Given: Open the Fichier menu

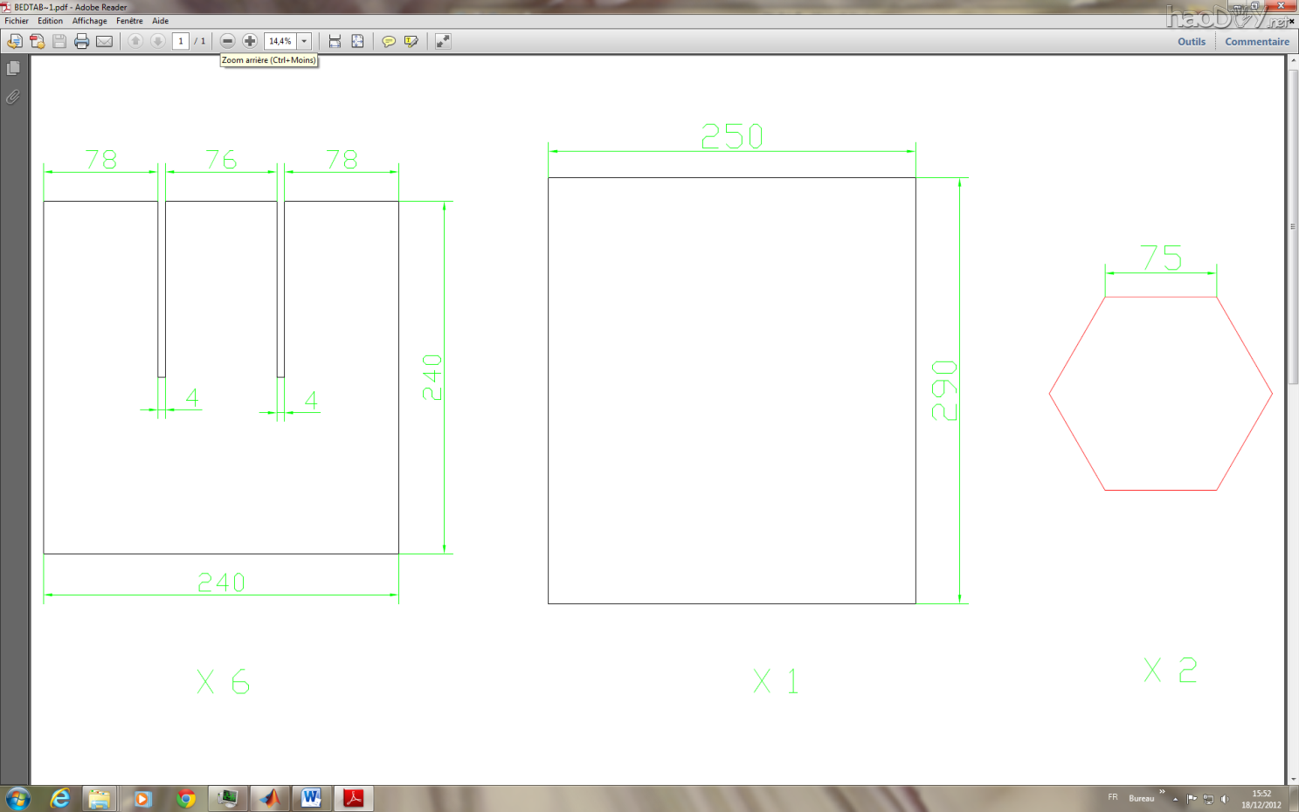Looking at the screenshot, I should pyautogui.click(x=17, y=21).
